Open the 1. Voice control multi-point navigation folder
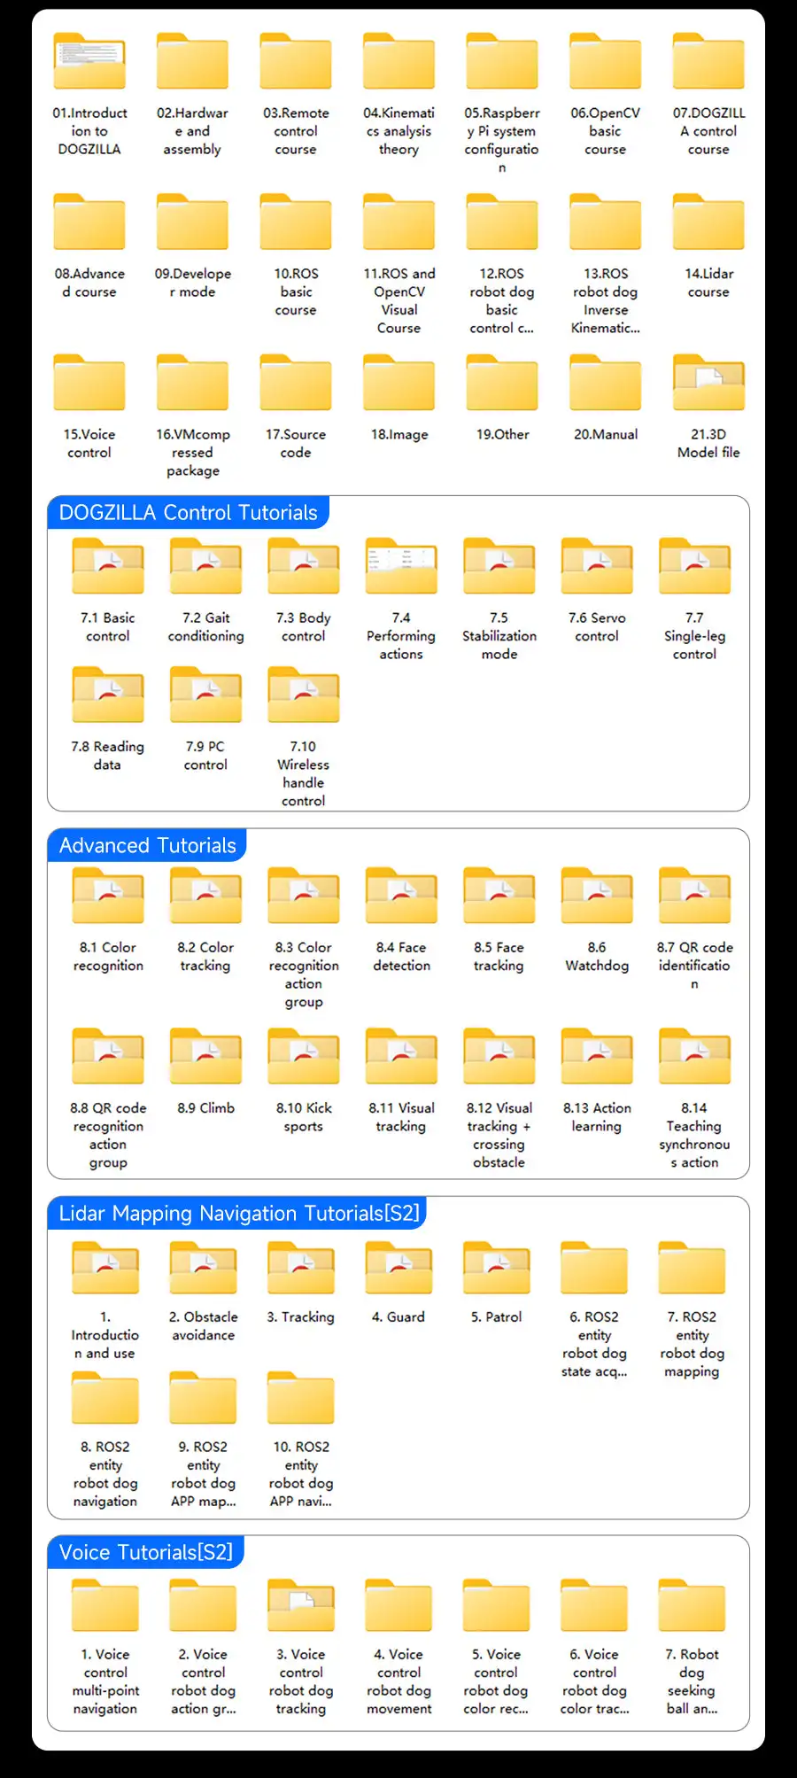Image resolution: width=797 pixels, height=1778 pixels. (105, 1605)
